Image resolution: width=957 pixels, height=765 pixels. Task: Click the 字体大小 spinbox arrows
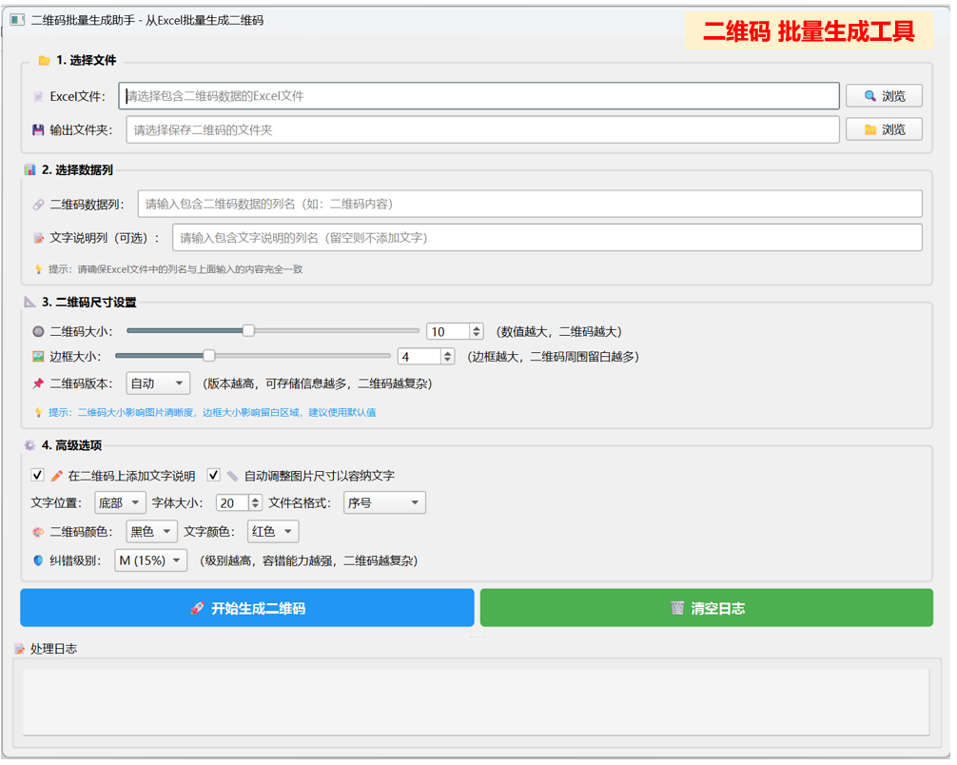click(x=256, y=503)
